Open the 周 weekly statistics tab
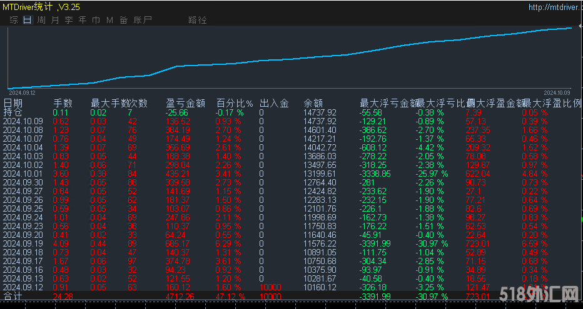The image size is (583, 309). [x=41, y=20]
